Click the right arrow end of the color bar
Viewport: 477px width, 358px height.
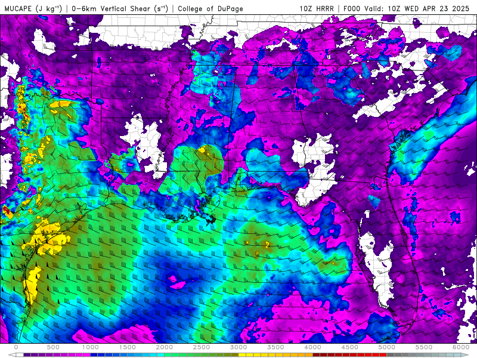[x=464, y=355]
